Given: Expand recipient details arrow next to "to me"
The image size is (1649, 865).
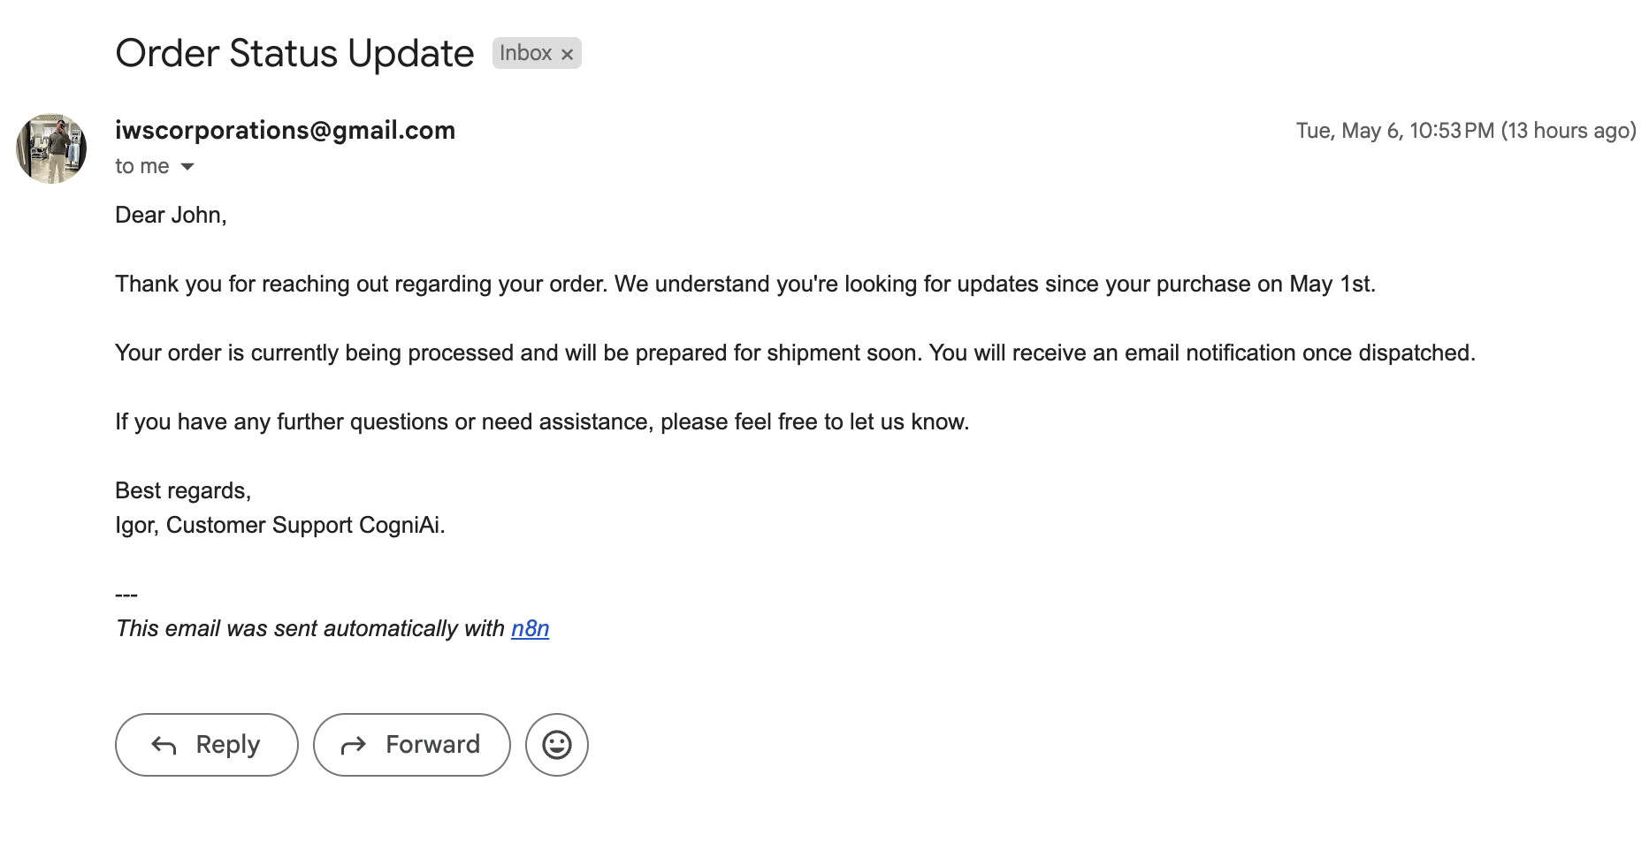Looking at the screenshot, I should [187, 167].
